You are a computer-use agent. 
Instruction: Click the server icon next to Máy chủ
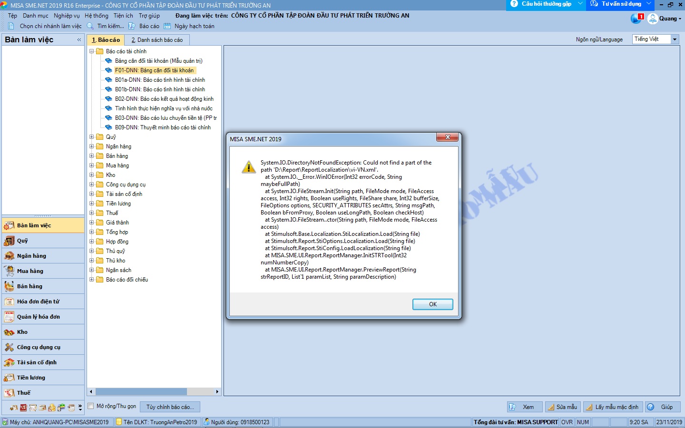(x=5, y=422)
